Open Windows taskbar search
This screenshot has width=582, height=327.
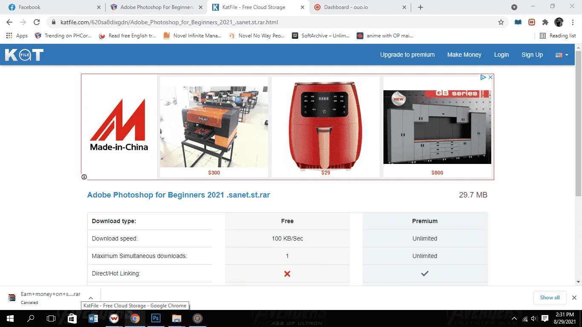(x=31, y=318)
